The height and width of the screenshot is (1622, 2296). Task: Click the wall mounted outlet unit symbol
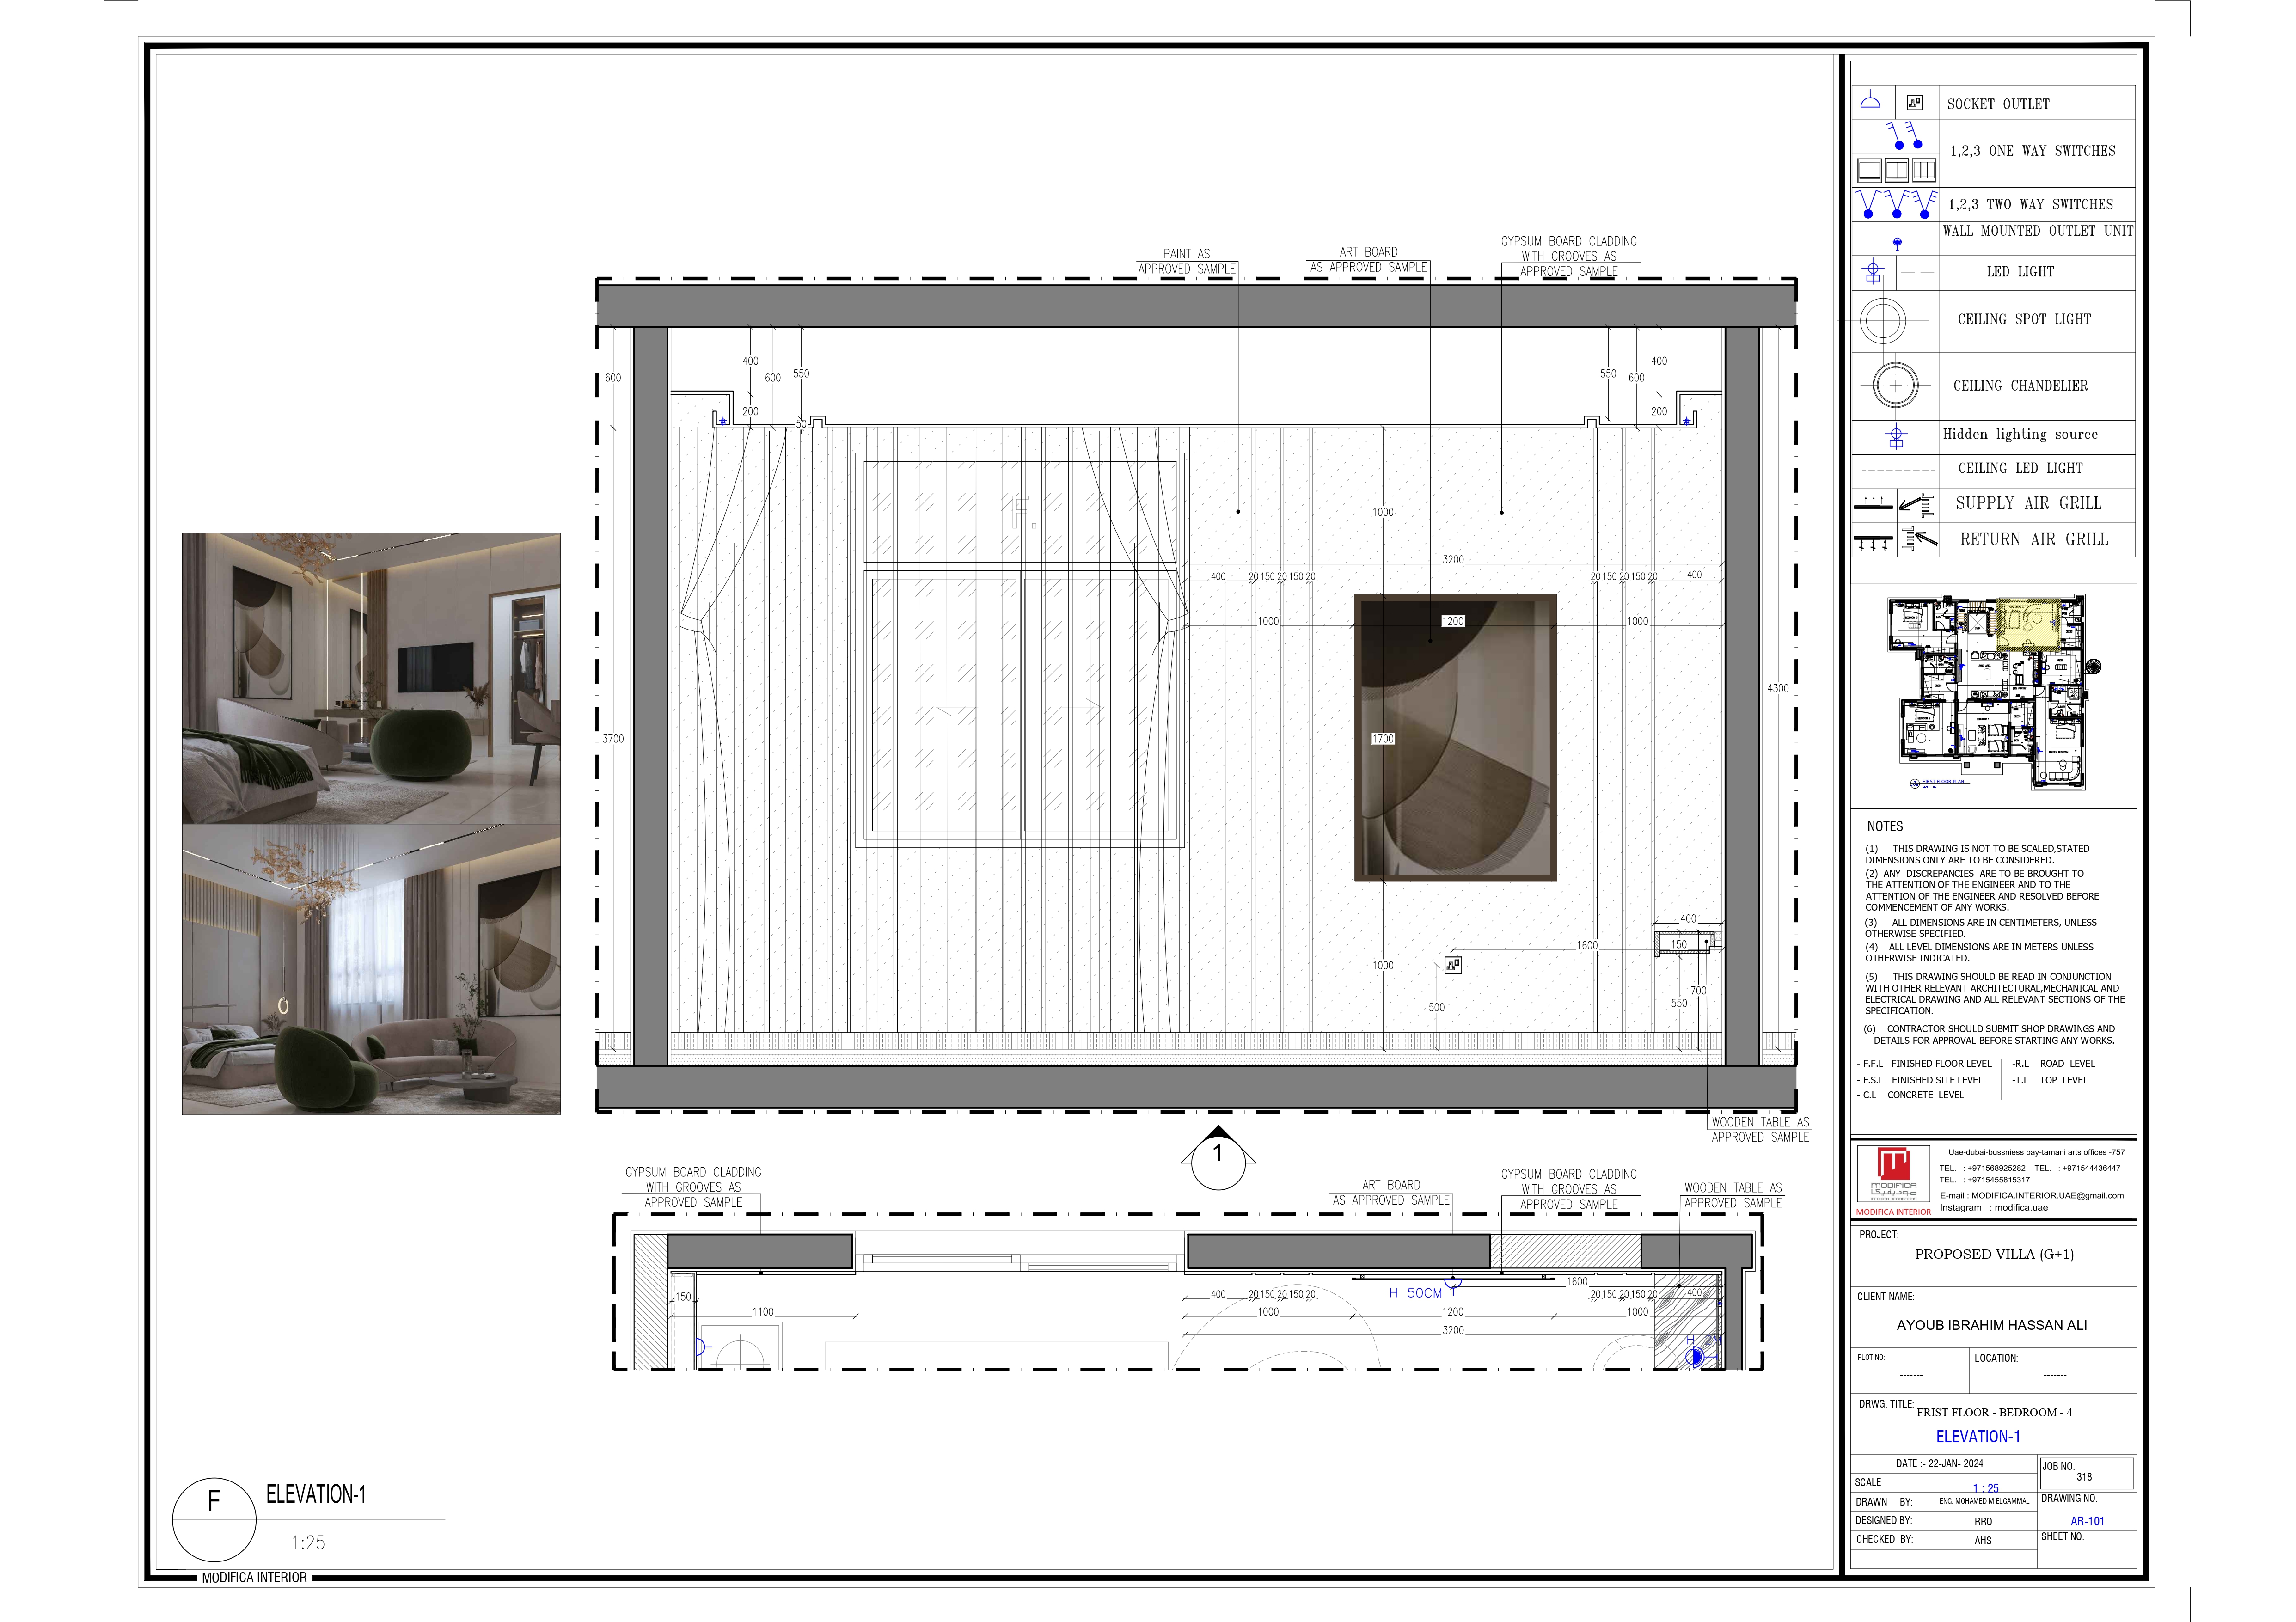(1897, 243)
